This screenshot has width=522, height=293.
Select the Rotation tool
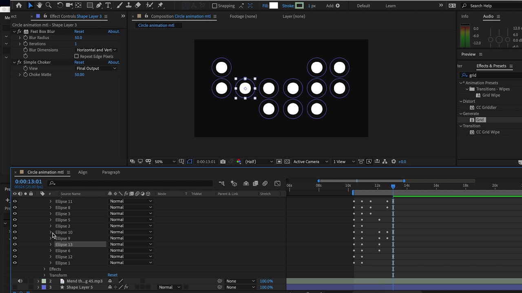coord(60,5)
